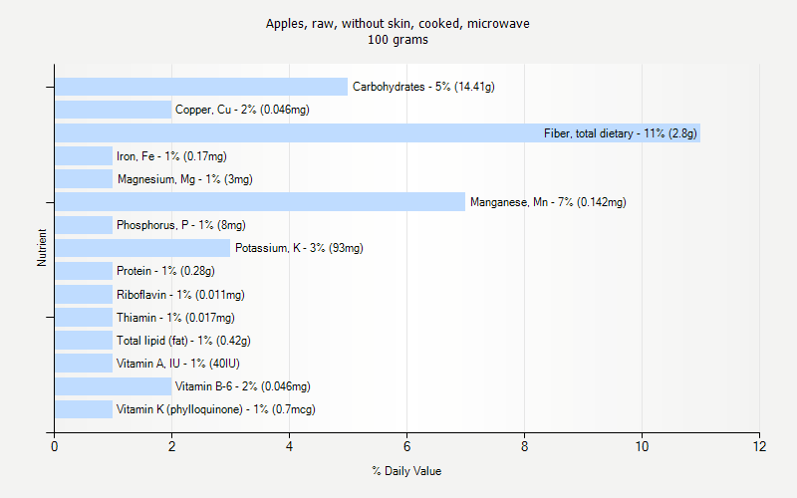This screenshot has width=797, height=498.
Task: Select the Thiamin bar
Action: (x=84, y=317)
